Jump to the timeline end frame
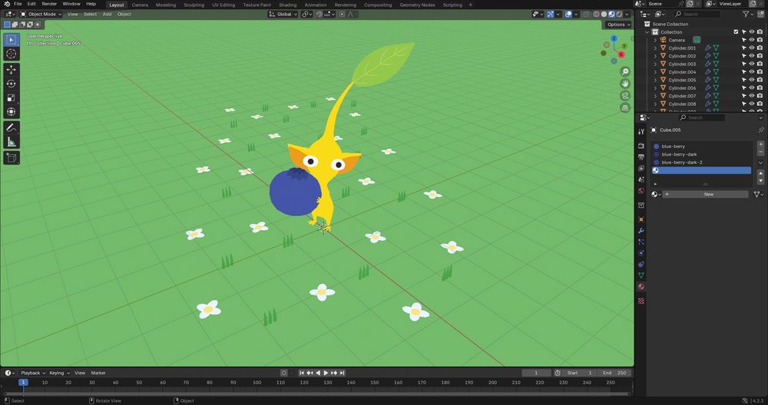 point(343,373)
